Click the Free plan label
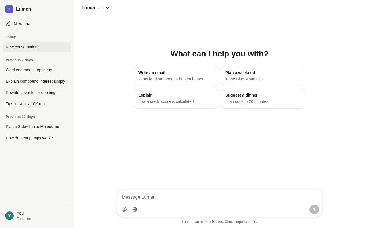 (x=24, y=219)
